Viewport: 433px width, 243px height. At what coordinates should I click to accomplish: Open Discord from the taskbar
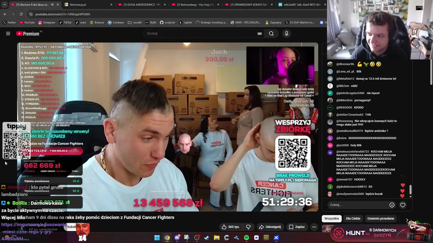click(177, 238)
